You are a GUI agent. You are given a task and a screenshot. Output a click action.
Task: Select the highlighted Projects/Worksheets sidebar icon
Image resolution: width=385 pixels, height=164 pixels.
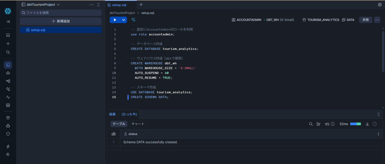[8, 65]
